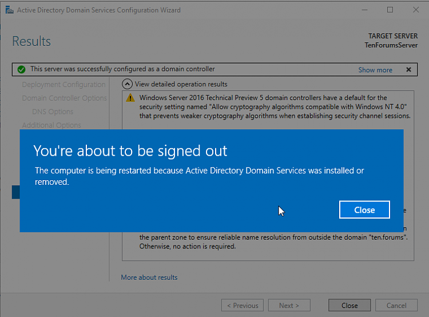Click the Cancel button in wizard
Screen dimensions: 429x317
point(396,305)
